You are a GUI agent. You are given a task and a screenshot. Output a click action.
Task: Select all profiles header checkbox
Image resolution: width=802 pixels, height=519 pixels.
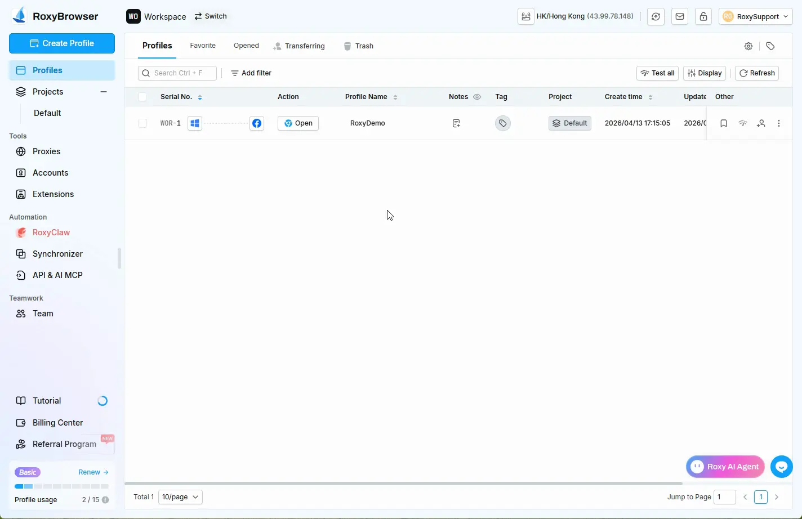tap(142, 97)
